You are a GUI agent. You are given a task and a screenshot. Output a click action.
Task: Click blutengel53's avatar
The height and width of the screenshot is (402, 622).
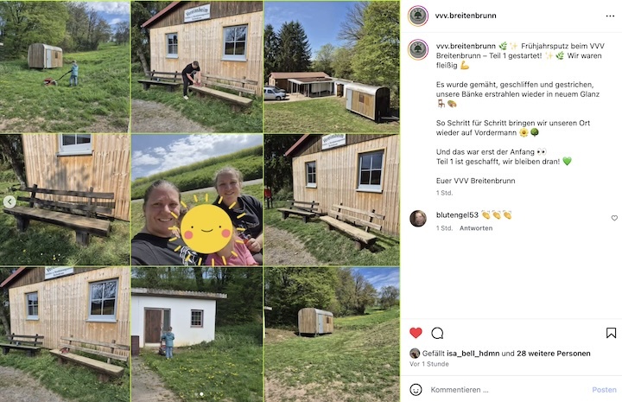[x=418, y=218]
